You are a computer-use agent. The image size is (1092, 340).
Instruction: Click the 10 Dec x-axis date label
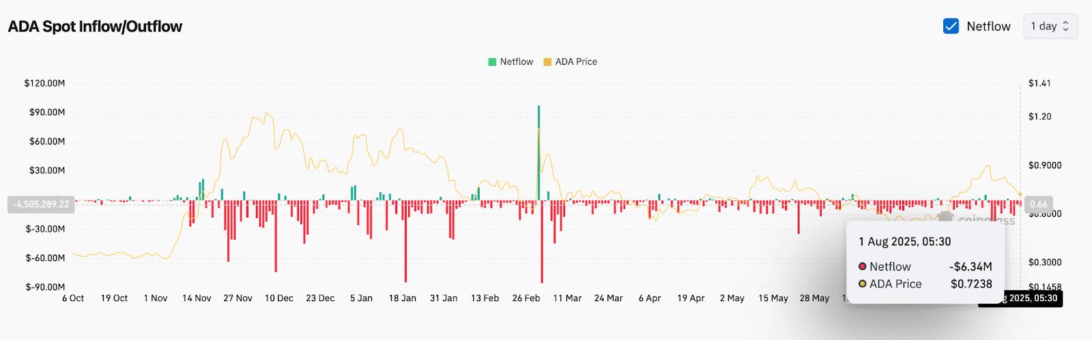[x=279, y=298]
